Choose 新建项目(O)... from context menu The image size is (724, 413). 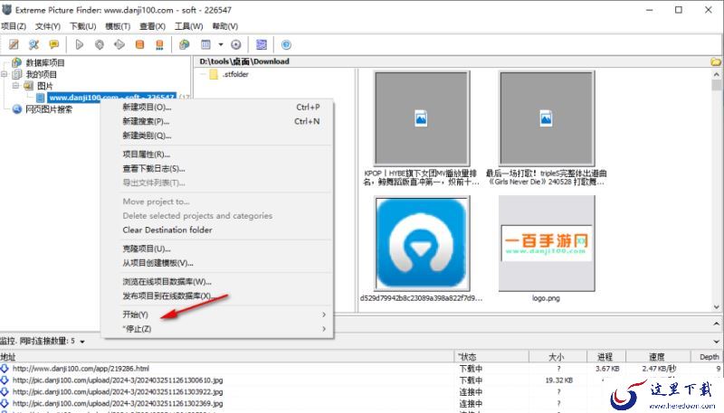[217, 107]
